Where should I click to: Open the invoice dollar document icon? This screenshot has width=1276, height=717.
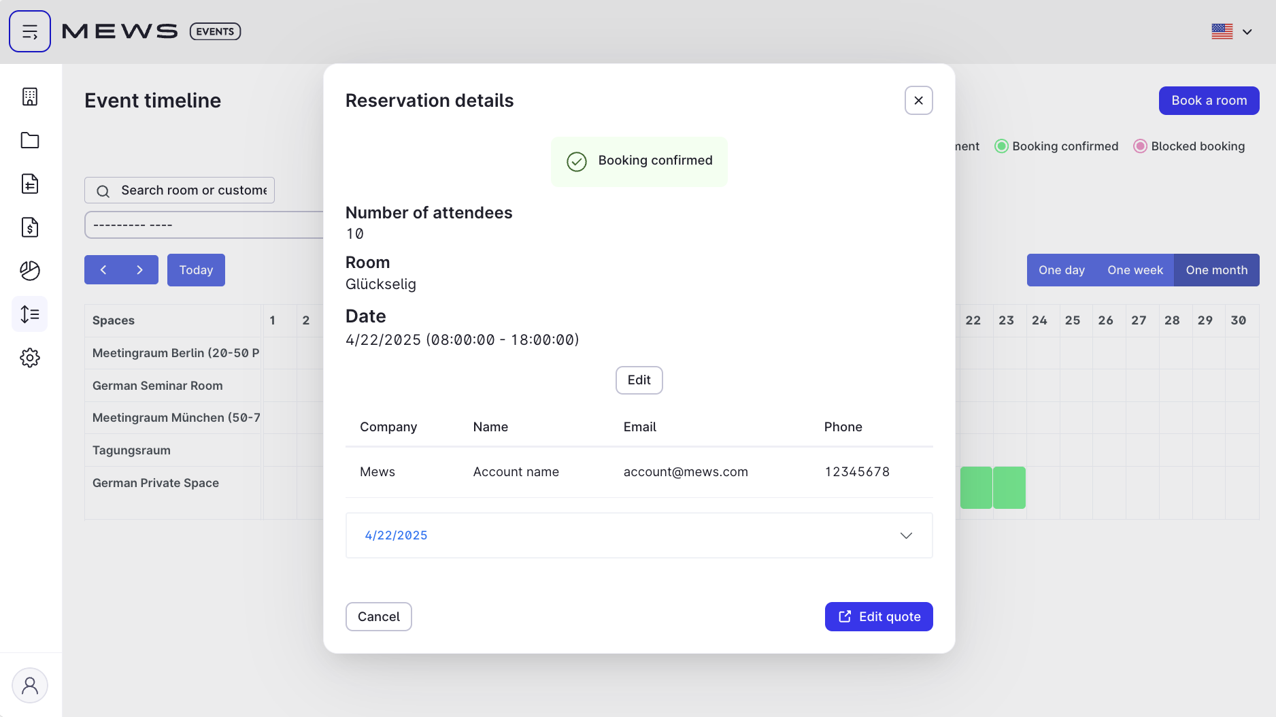[x=30, y=227]
